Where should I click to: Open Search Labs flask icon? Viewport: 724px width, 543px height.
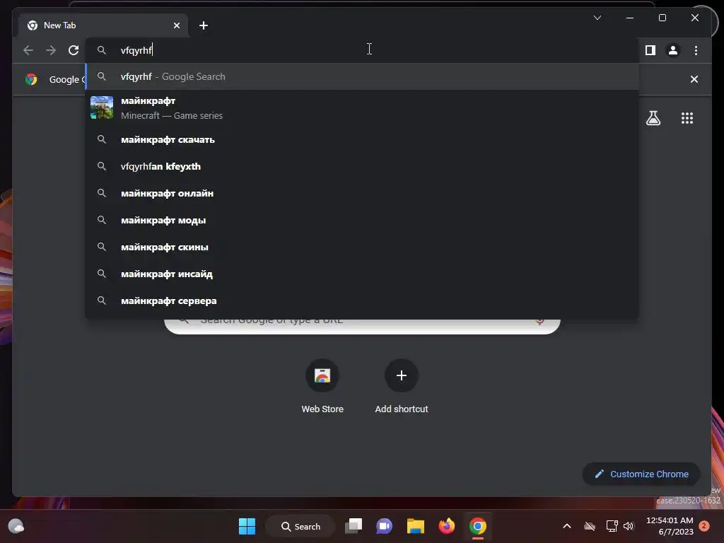pyautogui.click(x=653, y=118)
